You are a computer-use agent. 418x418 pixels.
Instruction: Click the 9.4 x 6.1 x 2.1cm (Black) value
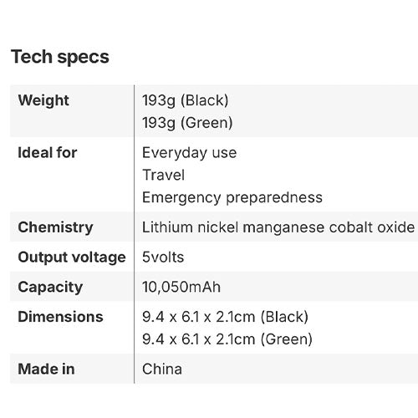pyautogui.click(x=225, y=317)
